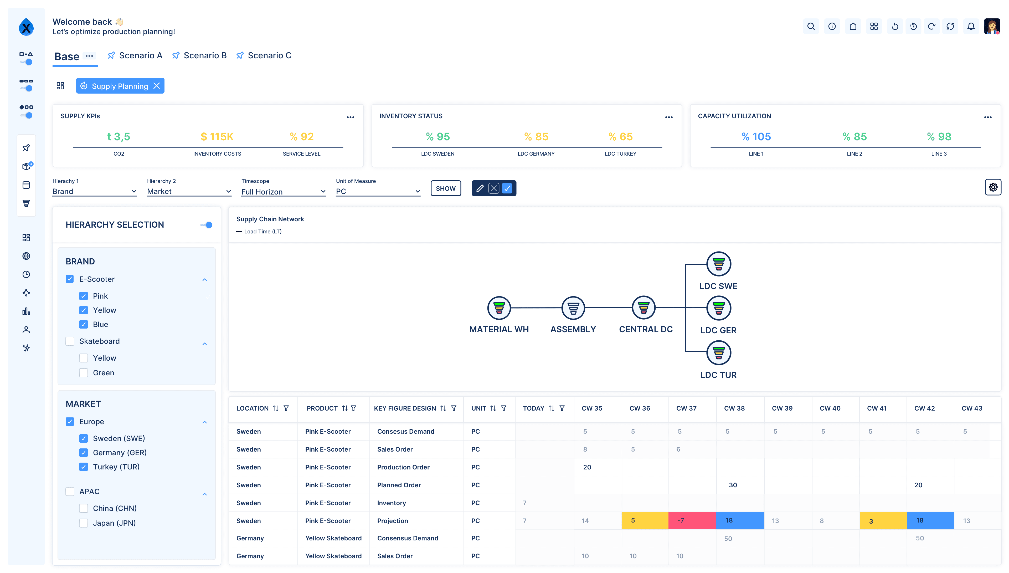Click bar chart icon in sidebar
The width and height of the screenshot is (1009, 573).
click(x=26, y=311)
